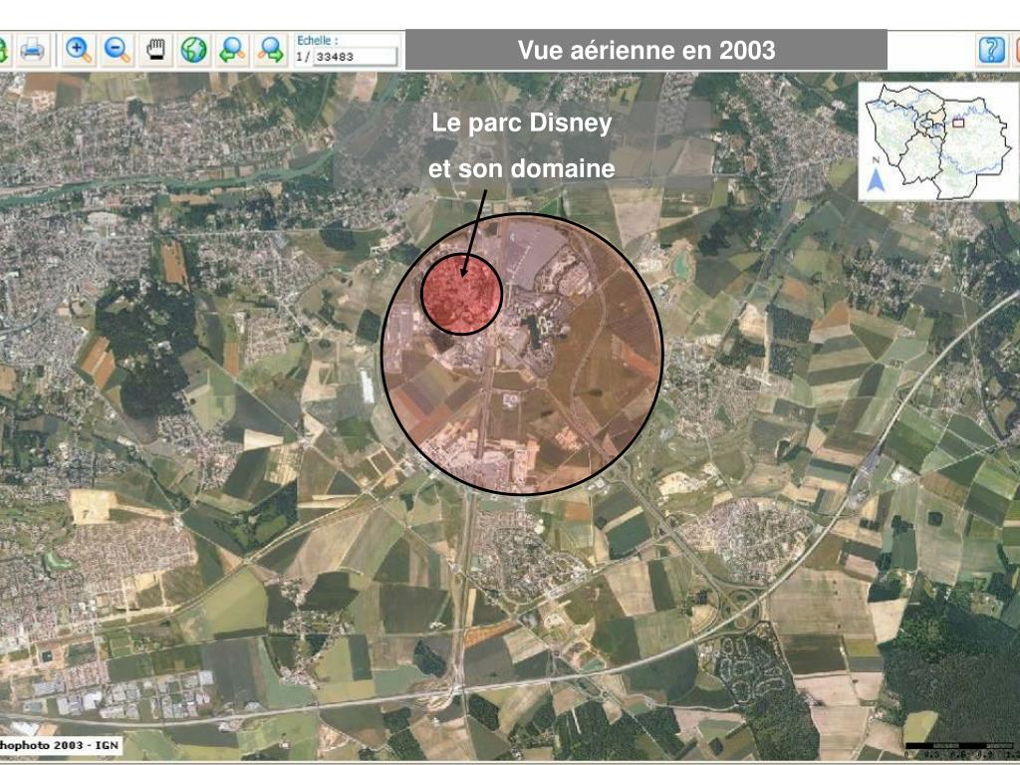Click the 'Le parc Disney' label
This screenshot has height=765, width=1020.
pos(522,123)
